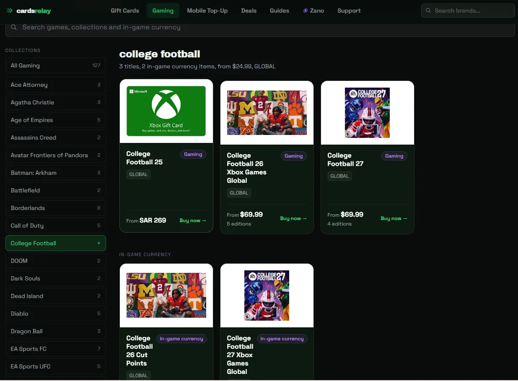The width and height of the screenshot is (518, 381).
Task: Click Buy now on College Football 27
Action: pyautogui.click(x=394, y=218)
